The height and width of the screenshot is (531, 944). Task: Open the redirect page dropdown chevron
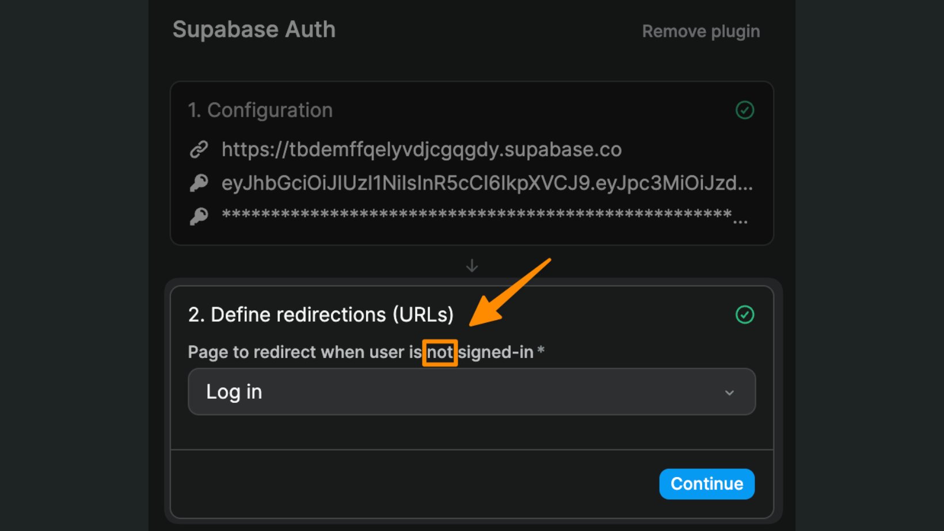coord(729,392)
